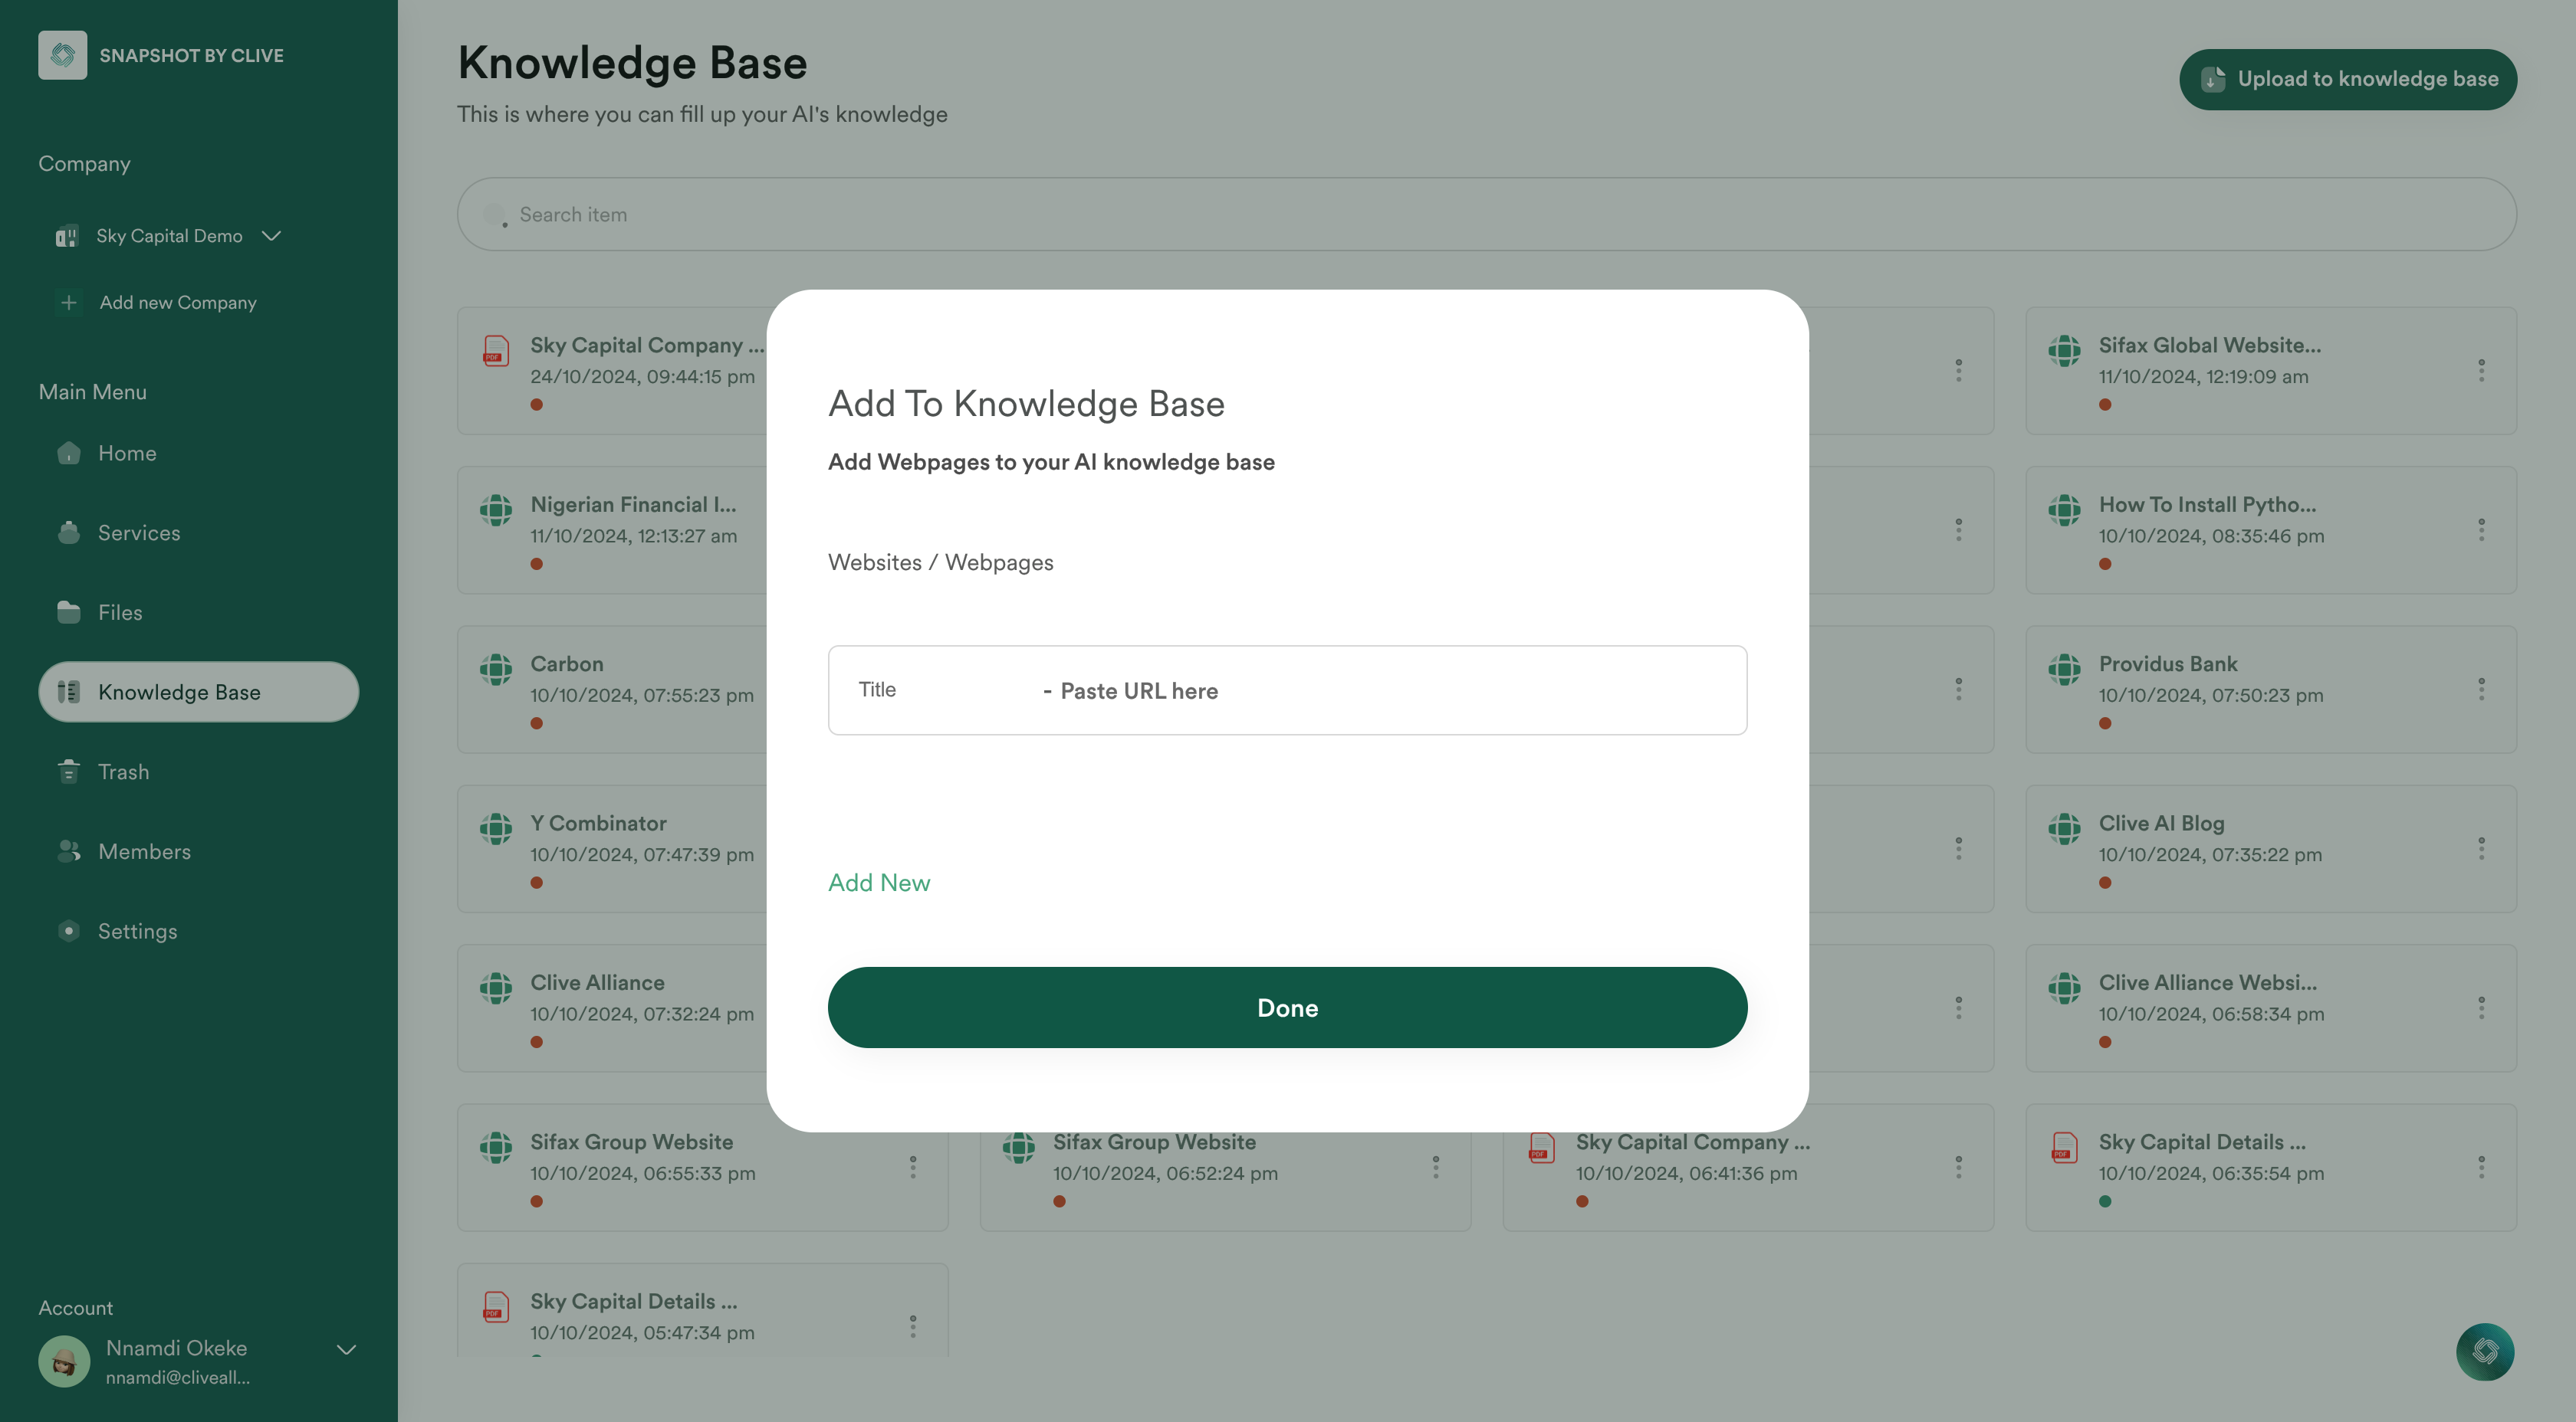
Task: Click the red status dot on Sky Capital Company
Action: [x=536, y=405]
